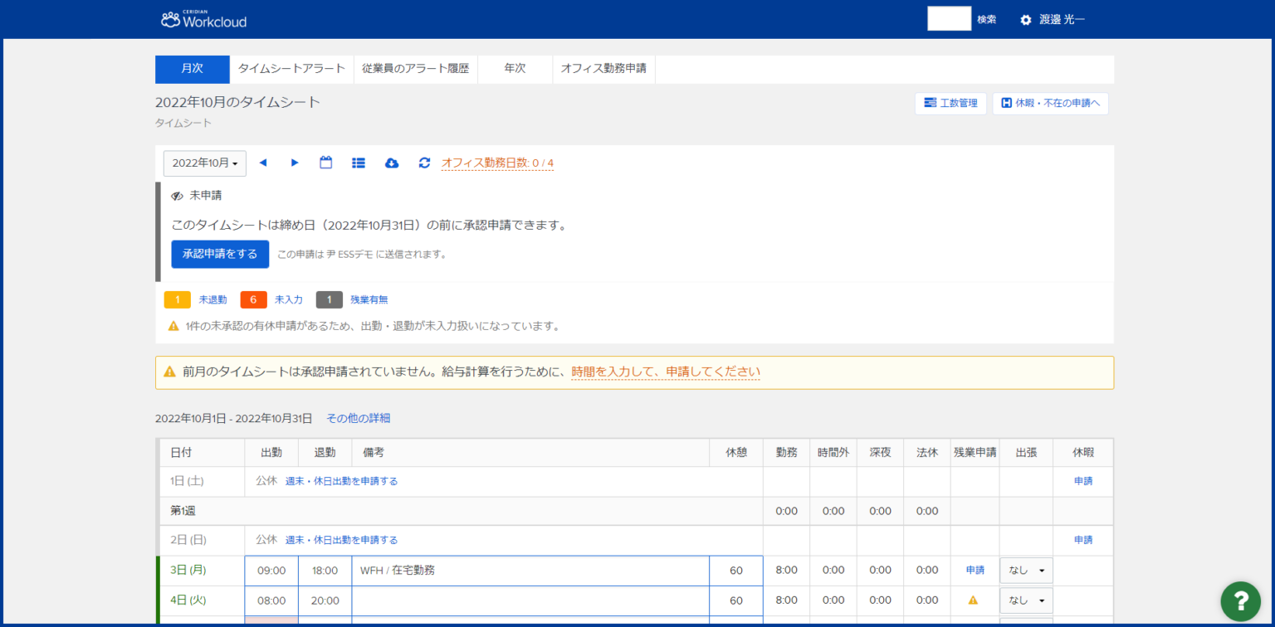
Task: Switch to the 年次 tab
Action: pos(515,69)
